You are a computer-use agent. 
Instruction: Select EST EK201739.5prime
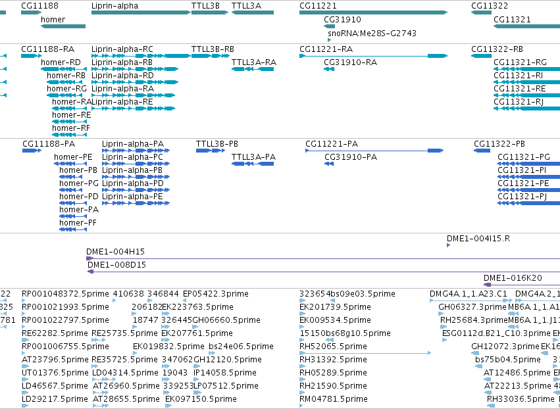tap(302, 314)
